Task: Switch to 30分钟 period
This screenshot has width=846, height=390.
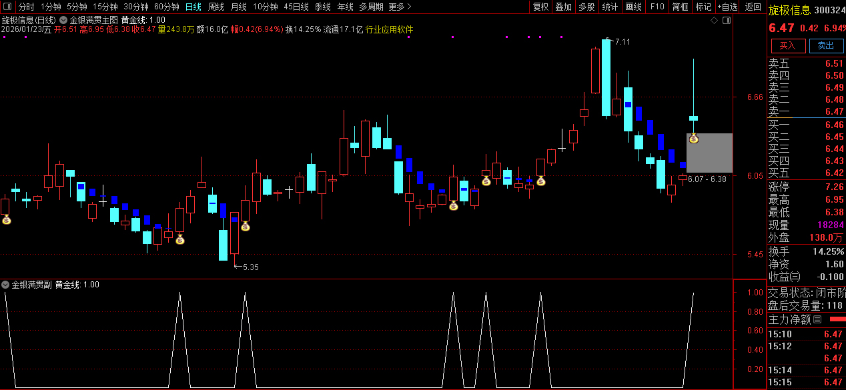Action: pyautogui.click(x=135, y=7)
